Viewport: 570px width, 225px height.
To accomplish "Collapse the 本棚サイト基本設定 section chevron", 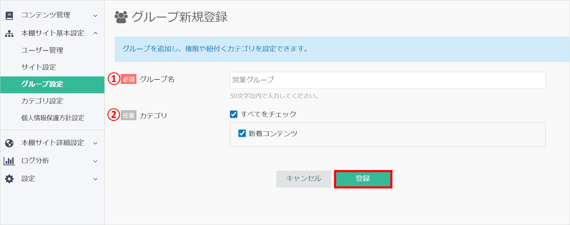I will click(95, 33).
